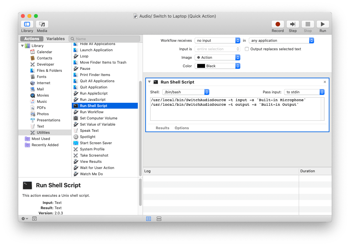Open the Workflow receives dropdown
The image size is (350, 246).
(217, 40)
